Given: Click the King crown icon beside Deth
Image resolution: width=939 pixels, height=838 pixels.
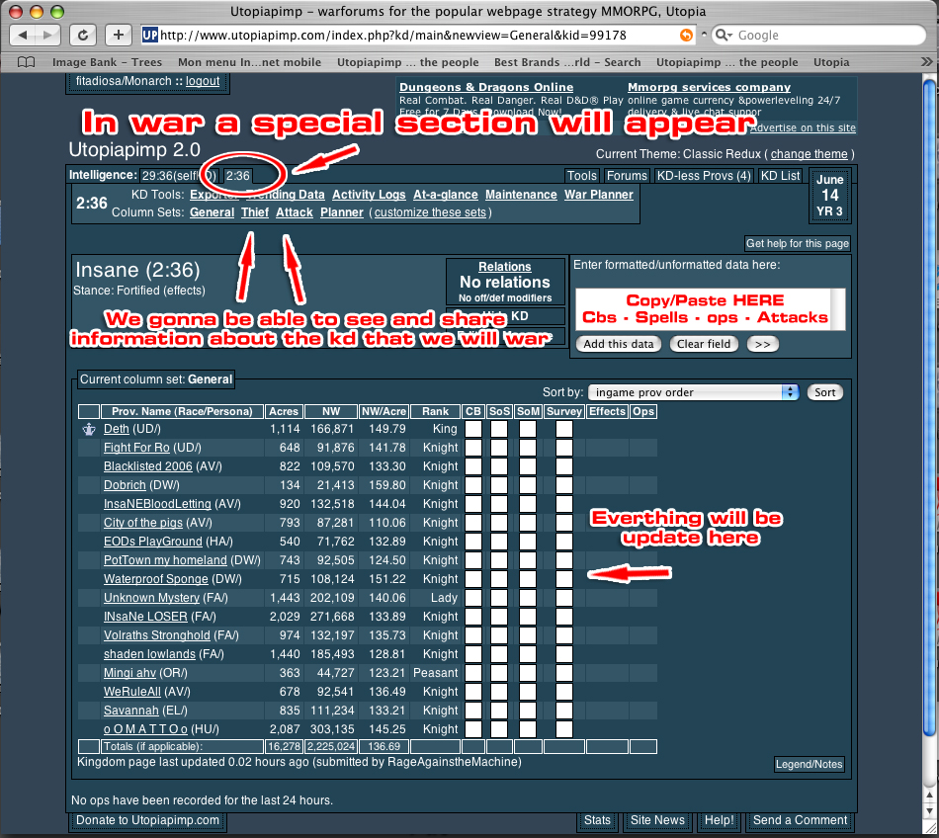Looking at the screenshot, I should 89,429.
